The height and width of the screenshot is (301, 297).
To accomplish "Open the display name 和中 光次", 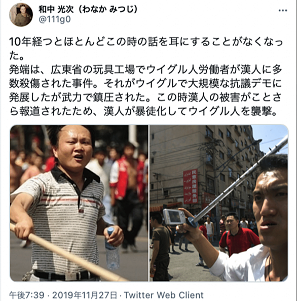I will (56, 10).
